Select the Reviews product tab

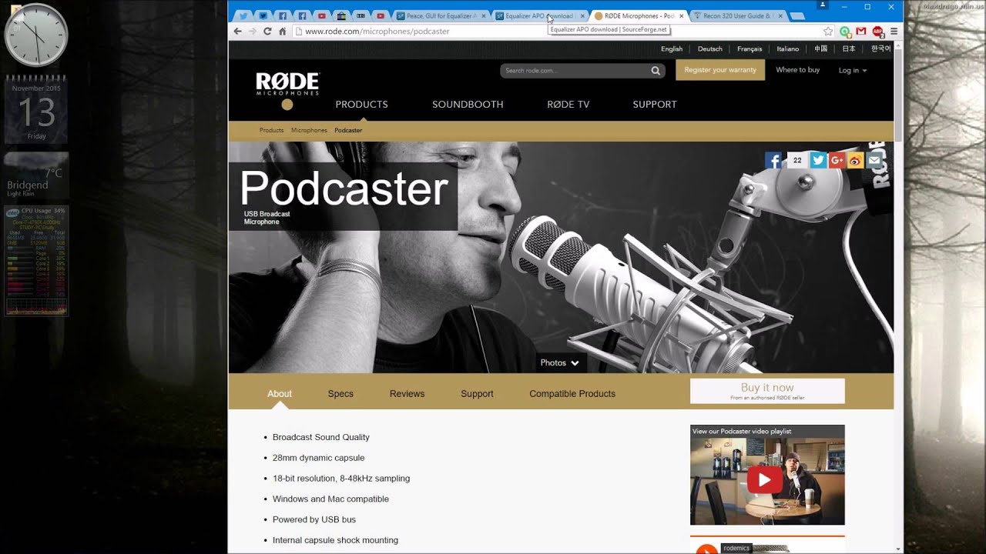[407, 394]
